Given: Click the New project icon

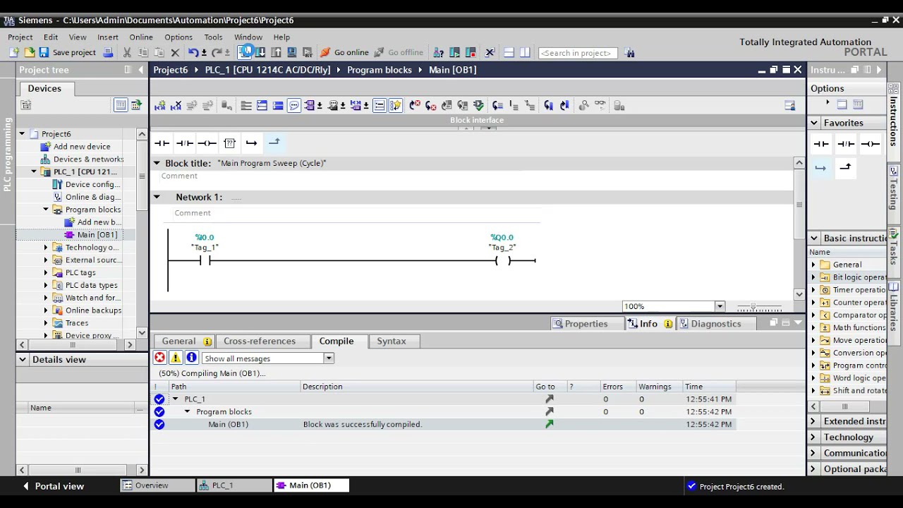Looking at the screenshot, I should click(14, 53).
